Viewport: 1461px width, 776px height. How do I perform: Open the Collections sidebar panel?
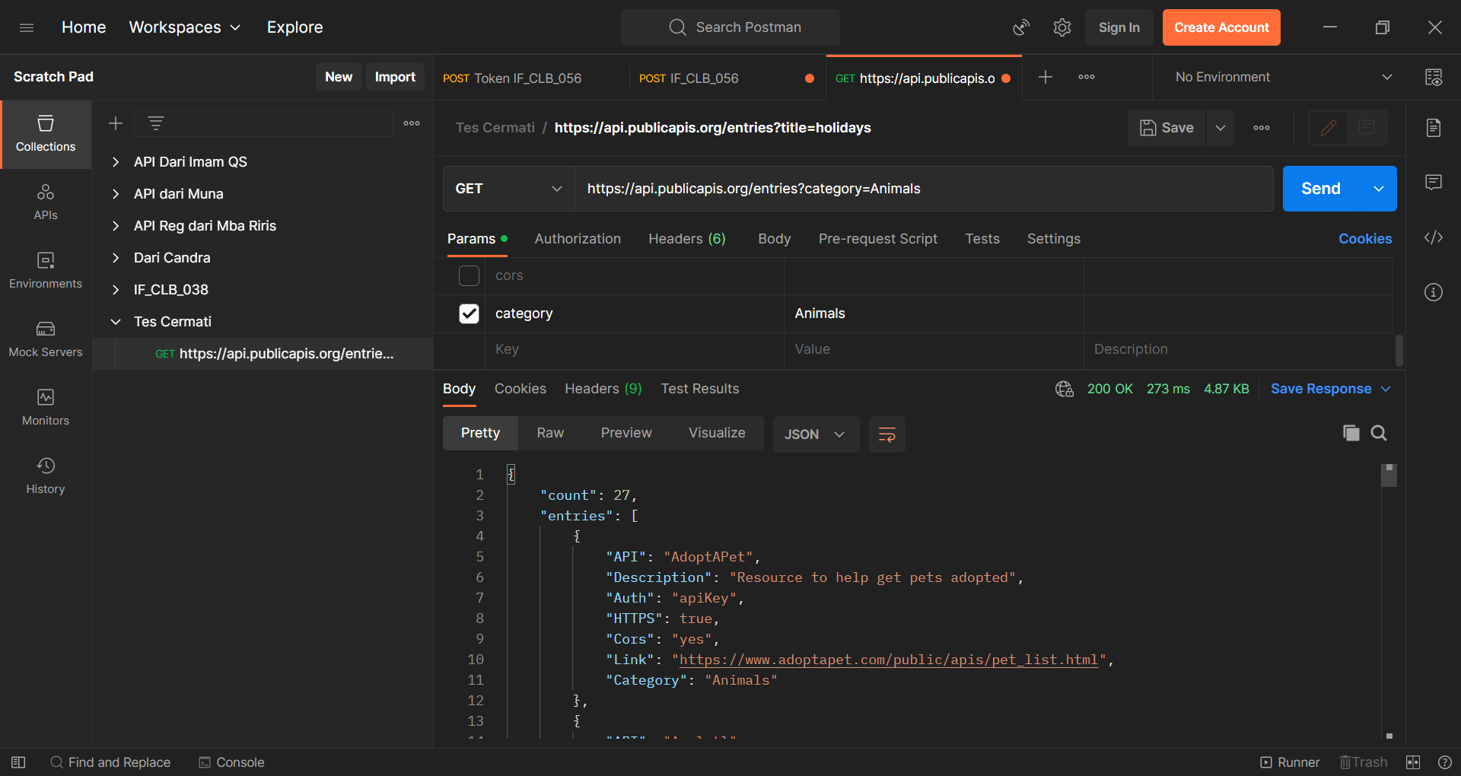coord(45,134)
